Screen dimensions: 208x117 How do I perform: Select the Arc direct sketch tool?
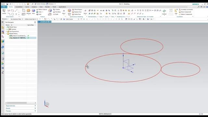9,14
